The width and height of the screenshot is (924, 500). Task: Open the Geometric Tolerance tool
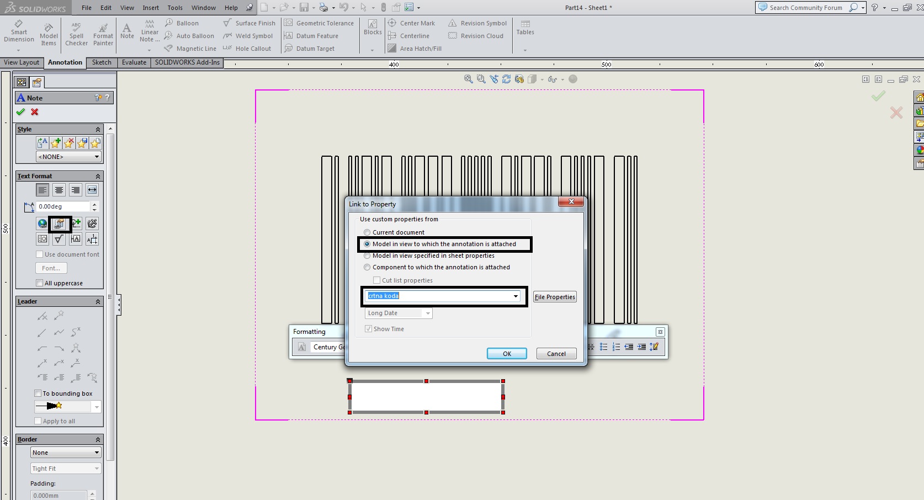click(x=318, y=23)
